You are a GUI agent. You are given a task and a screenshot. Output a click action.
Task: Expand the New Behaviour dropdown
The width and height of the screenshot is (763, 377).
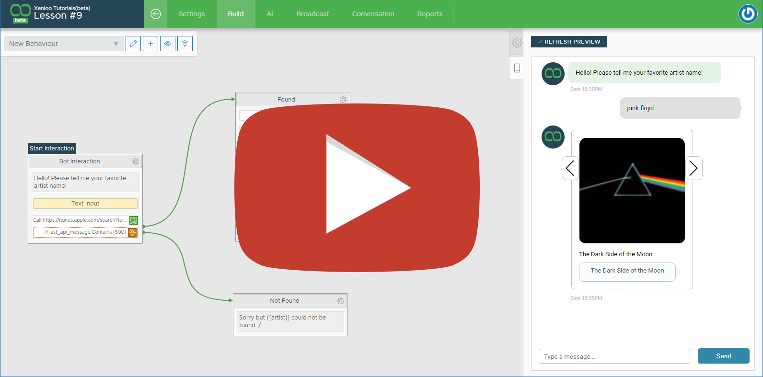point(63,44)
